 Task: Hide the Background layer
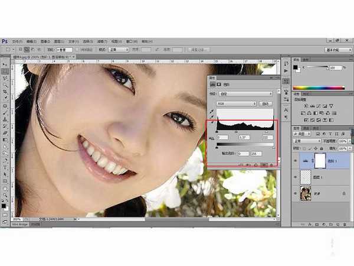click(296, 193)
